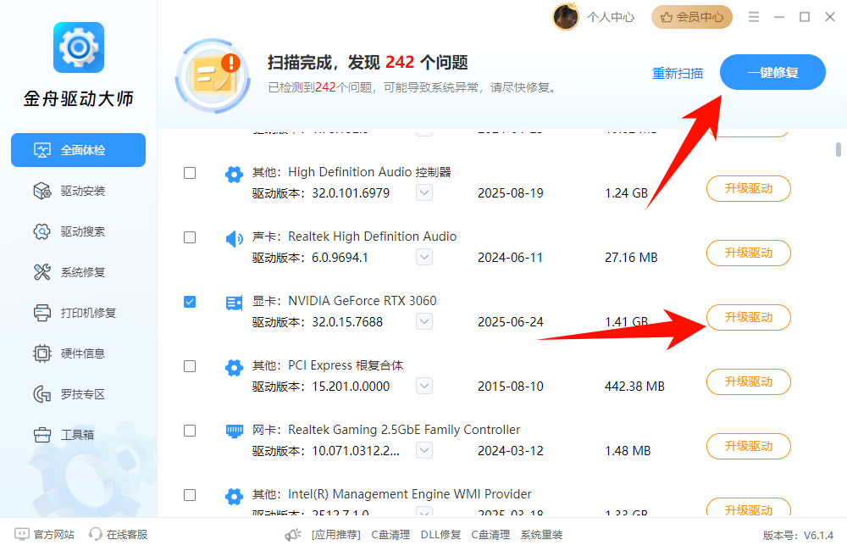Screen dimensions: 847x551
Task: Expand version dropdown for 32.0.15.7688
Action: point(424,322)
